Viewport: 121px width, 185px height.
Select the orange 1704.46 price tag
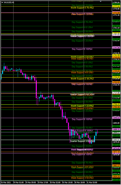(x=116, y=107)
